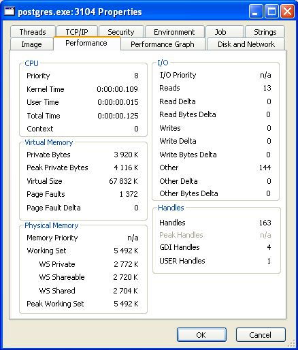Click the Reads value 13
The height and width of the screenshot is (350, 298).
(x=267, y=88)
